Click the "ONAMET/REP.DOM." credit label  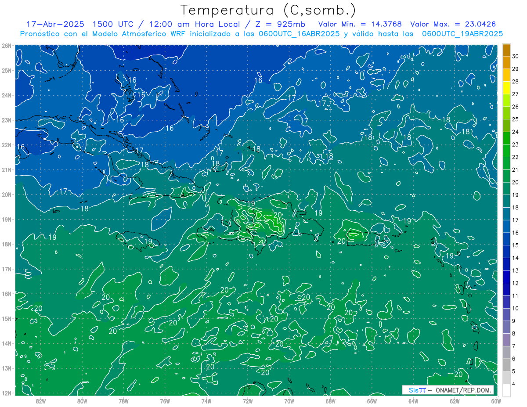(x=463, y=390)
